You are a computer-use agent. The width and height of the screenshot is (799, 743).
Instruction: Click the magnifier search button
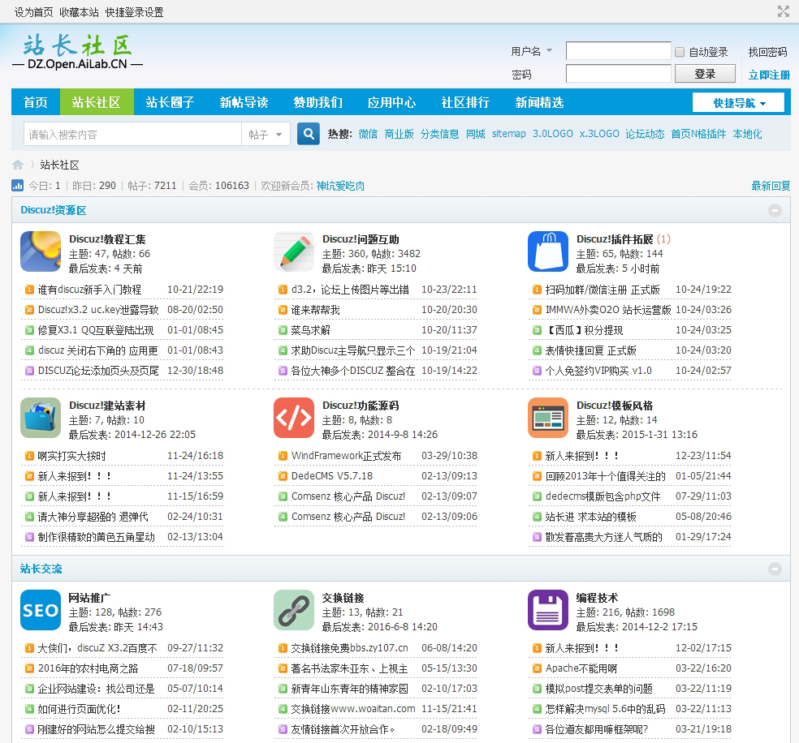pos(309,134)
